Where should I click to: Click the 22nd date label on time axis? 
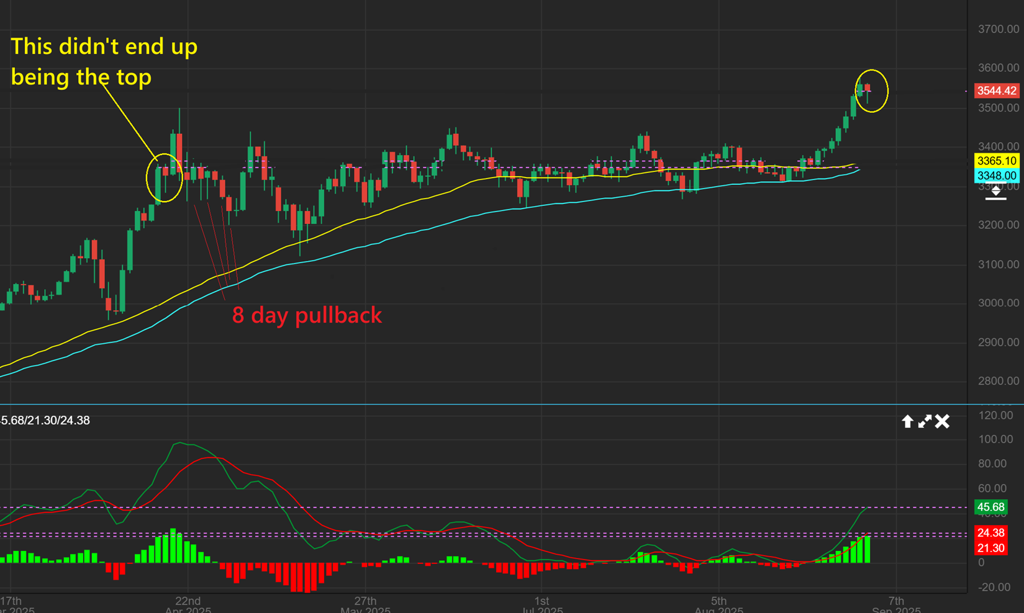click(x=188, y=601)
